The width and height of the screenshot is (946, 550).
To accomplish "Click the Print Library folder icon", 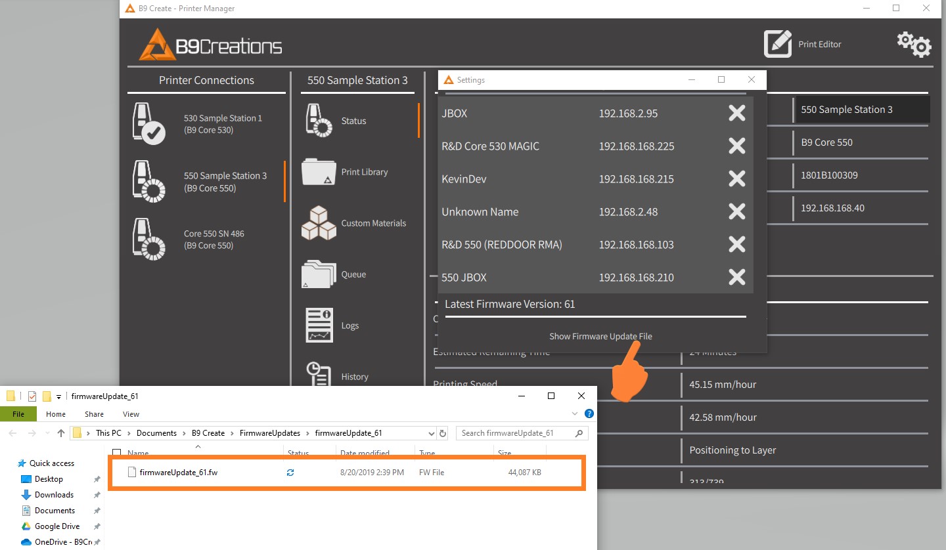I will click(319, 172).
